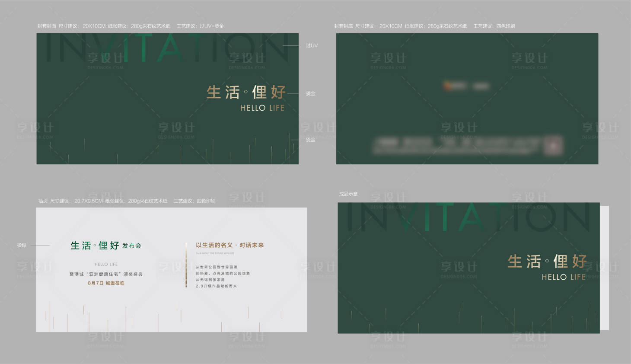
Task: Click the '烫金' label beside the cover's gold lines
Action: tap(311, 140)
